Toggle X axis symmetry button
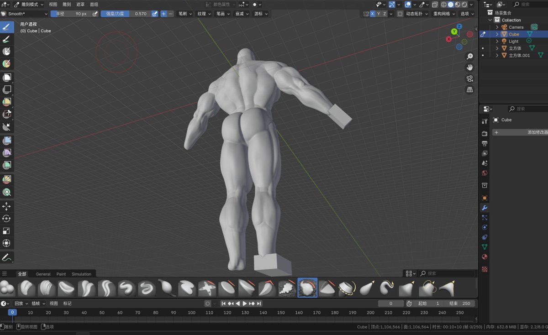This screenshot has height=335, width=548. tap(373, 14)
